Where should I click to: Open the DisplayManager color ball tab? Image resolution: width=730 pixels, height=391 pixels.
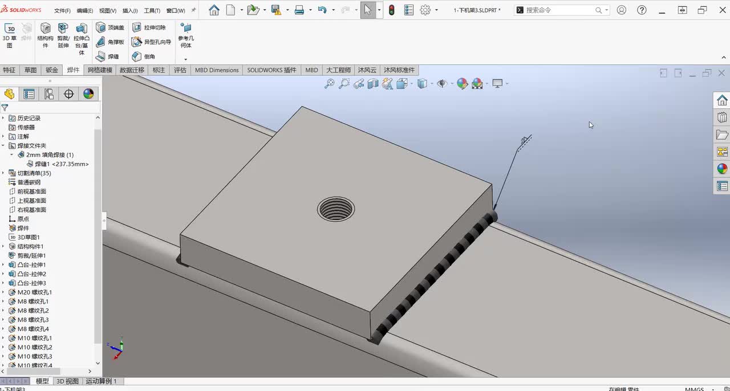pyautogui.click(x=88, y=94)
